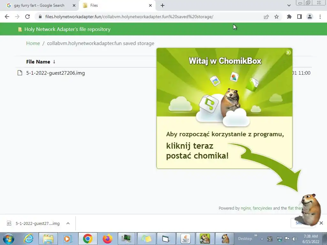Click the share page icon in address bar
Image resolution: width=327 pixels, height=245 pixels.
coord(266,17)
